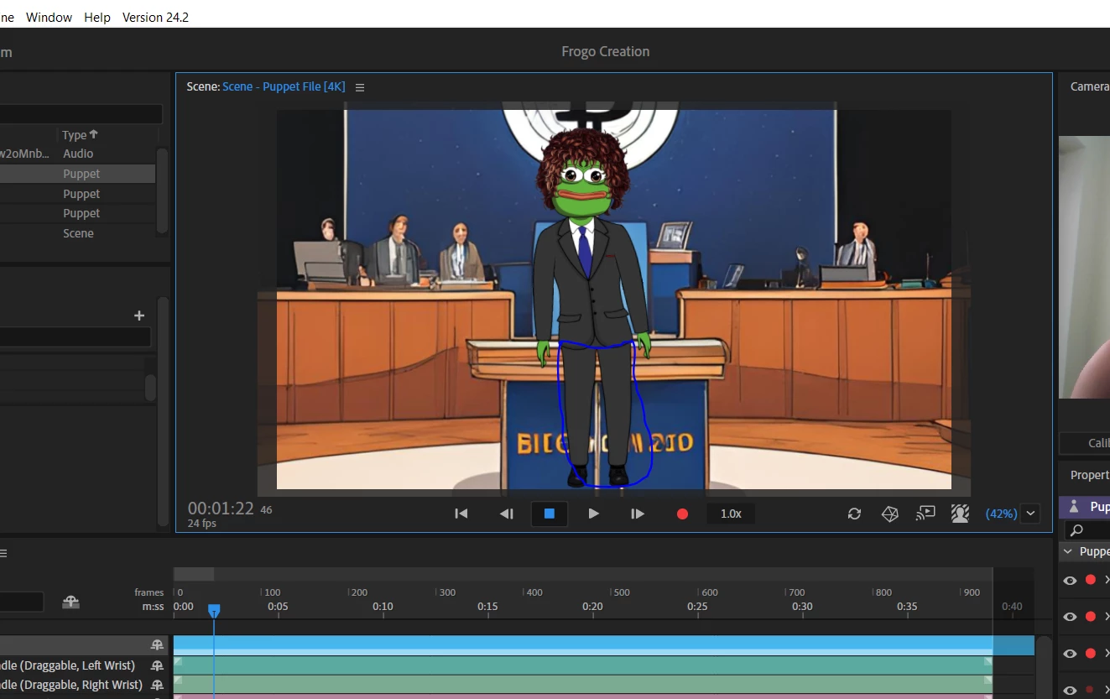Screen dimensions: 1110x699
Task: Open the Timeline panel hamburger menu
Action: tap(3, 553)
